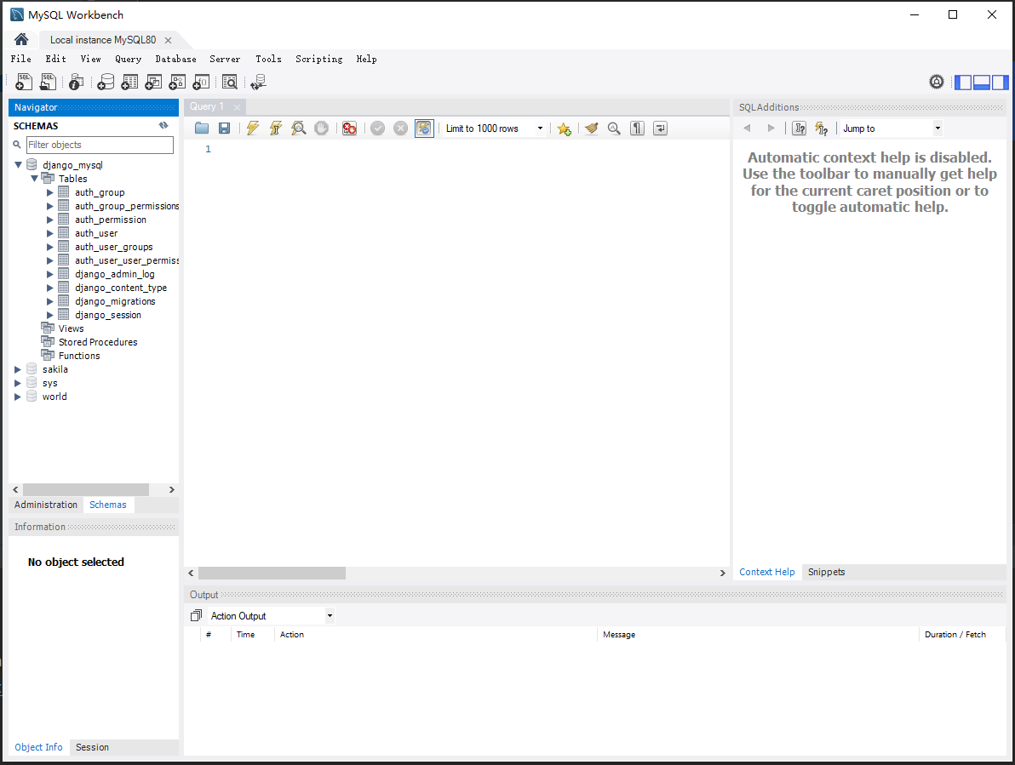Viewport: 1015px width, 765px height.
Task: Open the Server menu
Action: [x=225, y=59]
